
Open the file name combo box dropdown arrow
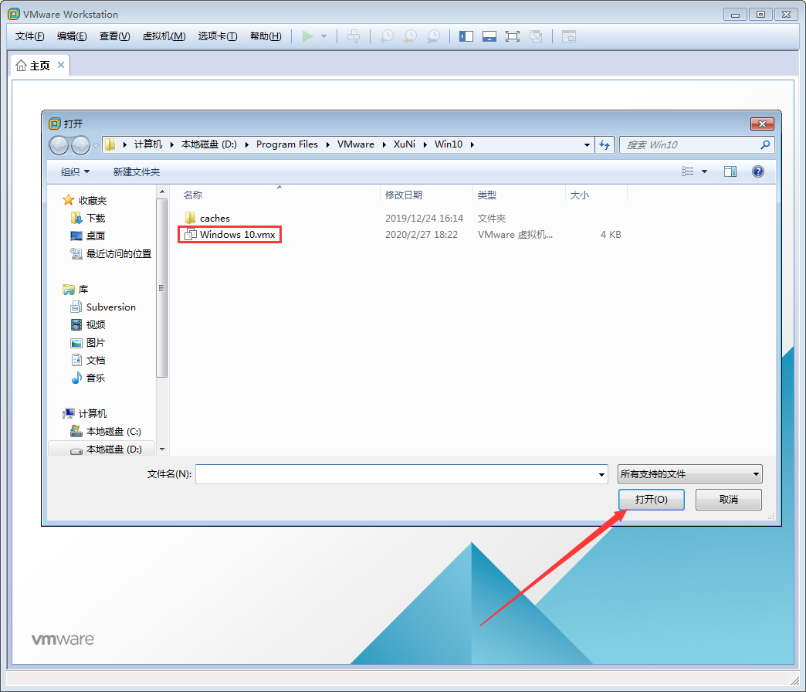click(x=601, y=473)
